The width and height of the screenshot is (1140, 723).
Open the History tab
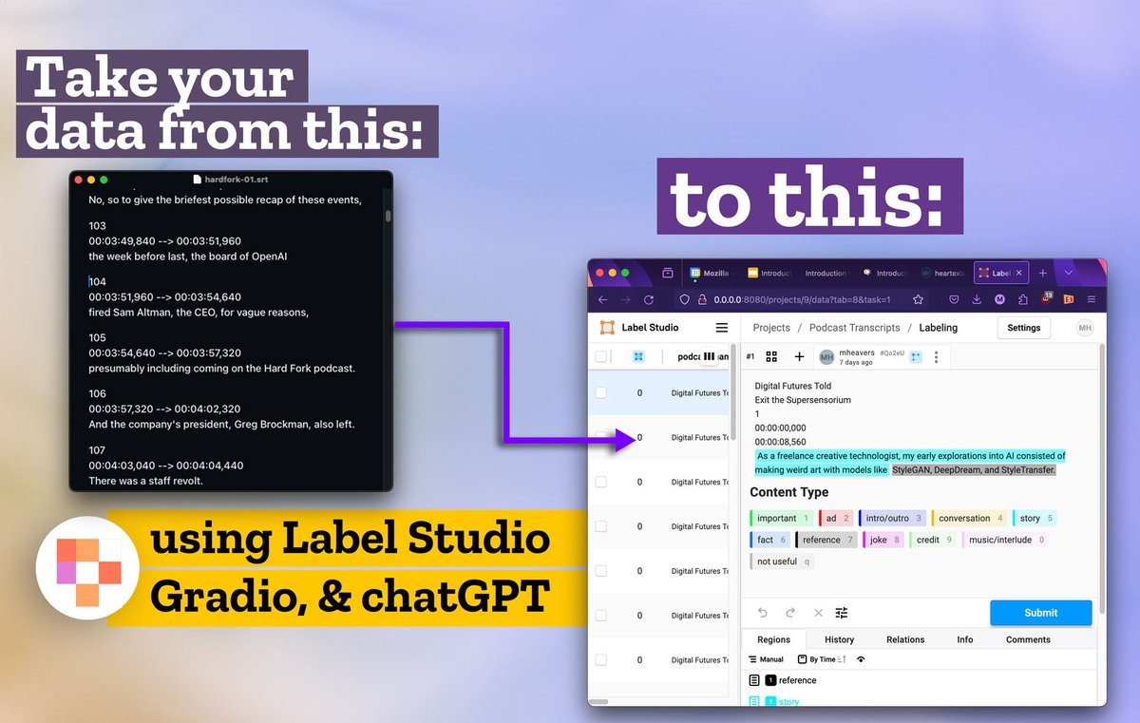tap(839, 639)
